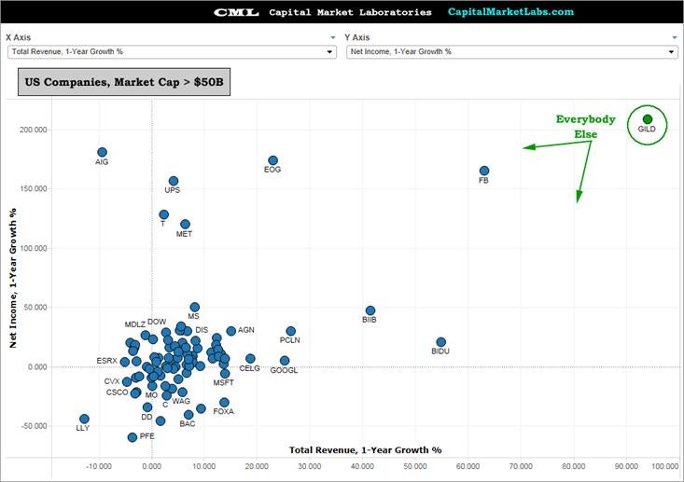
Task: Open the CapitalMarketLabs.com link
Action: click(510, 12)
